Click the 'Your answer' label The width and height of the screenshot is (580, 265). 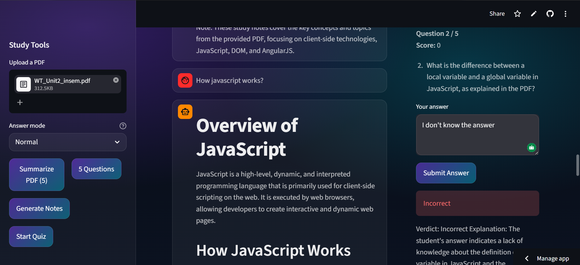[x=432, y=107]
